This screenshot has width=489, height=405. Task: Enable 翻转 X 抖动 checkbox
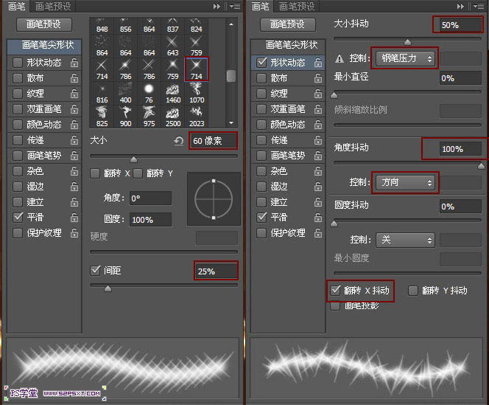tap(336, 291)
